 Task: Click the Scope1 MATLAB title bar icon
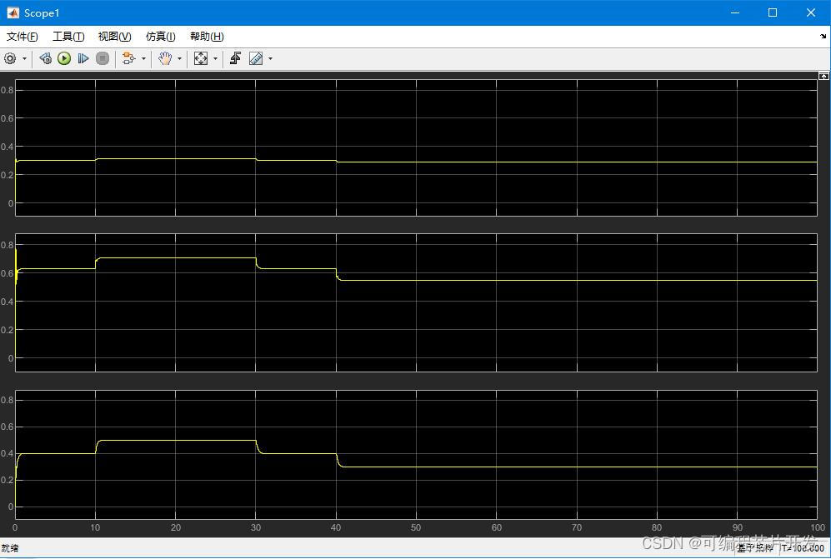[x=13, y=12]
